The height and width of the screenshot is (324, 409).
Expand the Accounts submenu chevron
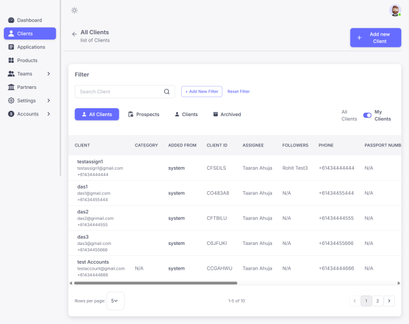point(49,114)
